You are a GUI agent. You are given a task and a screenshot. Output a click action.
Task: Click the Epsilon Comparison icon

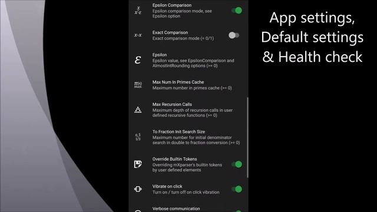pyautogui.click(x=138, y=11)
